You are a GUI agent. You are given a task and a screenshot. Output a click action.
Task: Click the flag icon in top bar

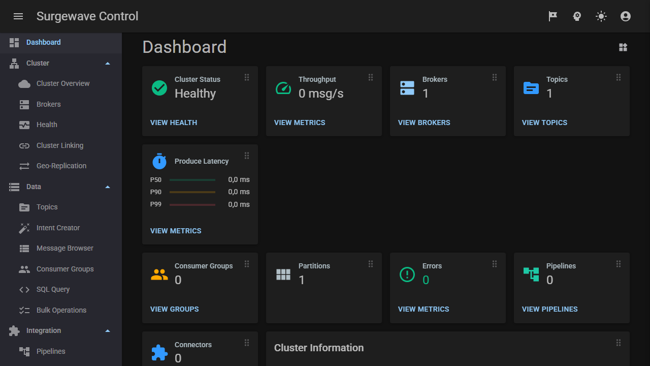click(553, 16)
